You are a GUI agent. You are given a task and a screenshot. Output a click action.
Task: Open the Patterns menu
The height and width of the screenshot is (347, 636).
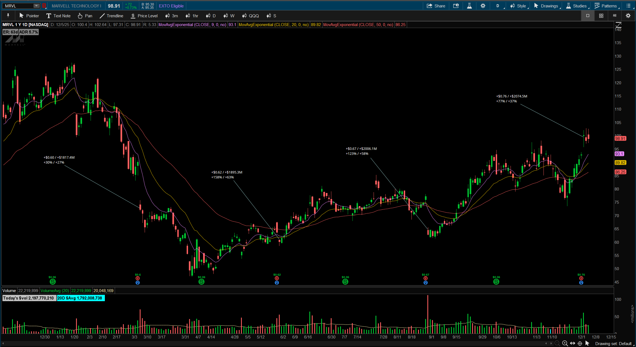[606, 6]
